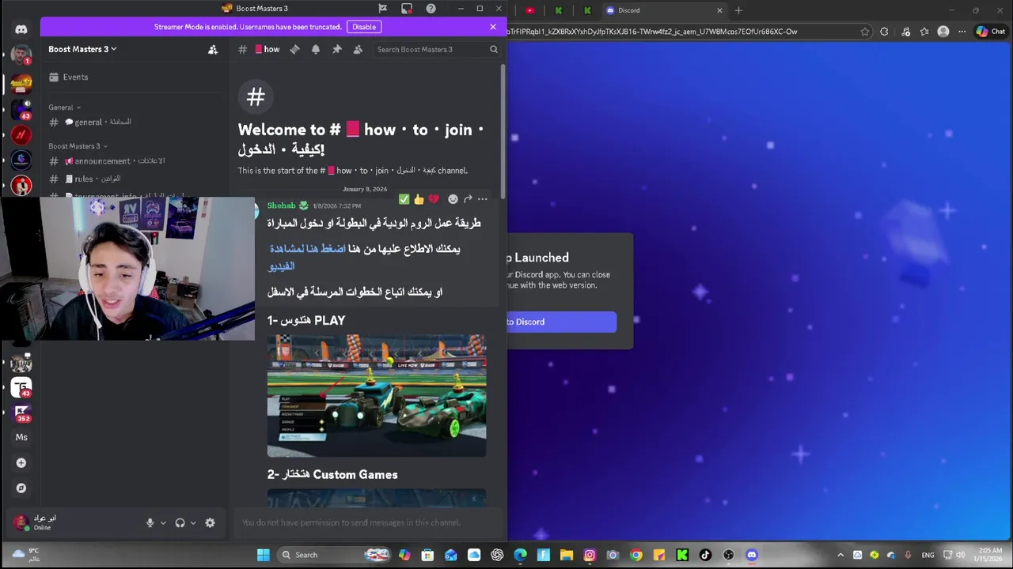The width and height of the screenshot is (1013, 569).
Task: Open headphone output options arrow
Action: [x=193, y=522]
